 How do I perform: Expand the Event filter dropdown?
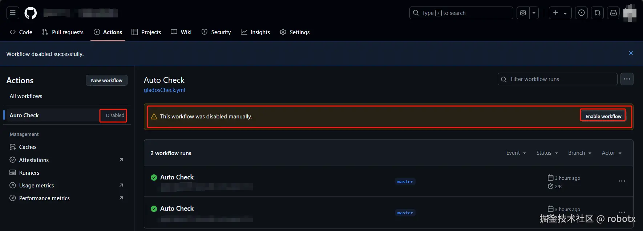(516, 153)
